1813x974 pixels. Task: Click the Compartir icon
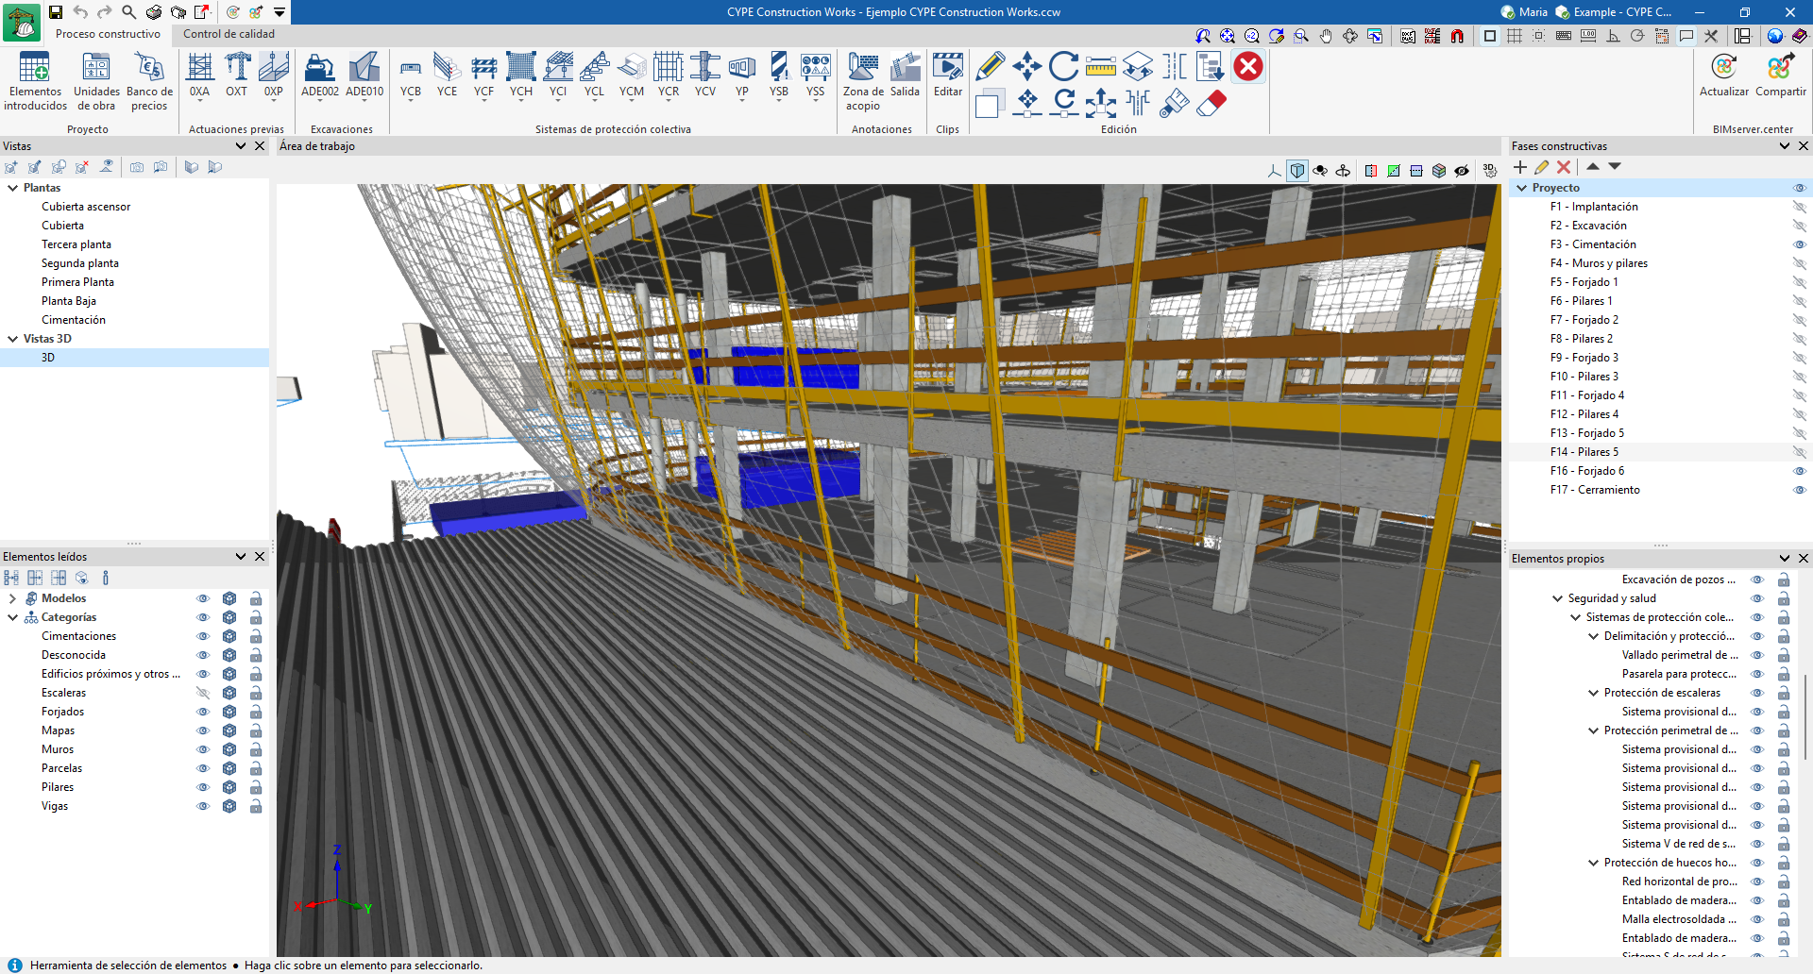pos(1781,76)
